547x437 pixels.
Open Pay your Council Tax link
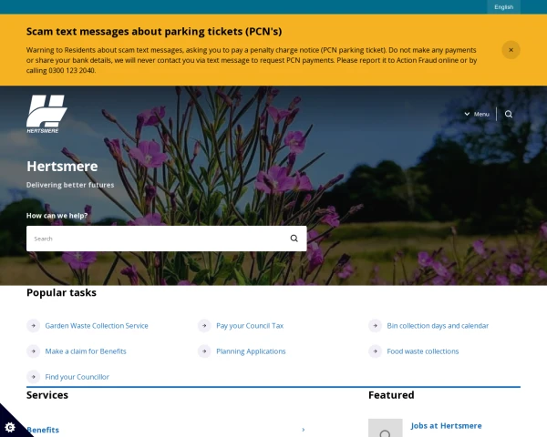click(250, 326)
